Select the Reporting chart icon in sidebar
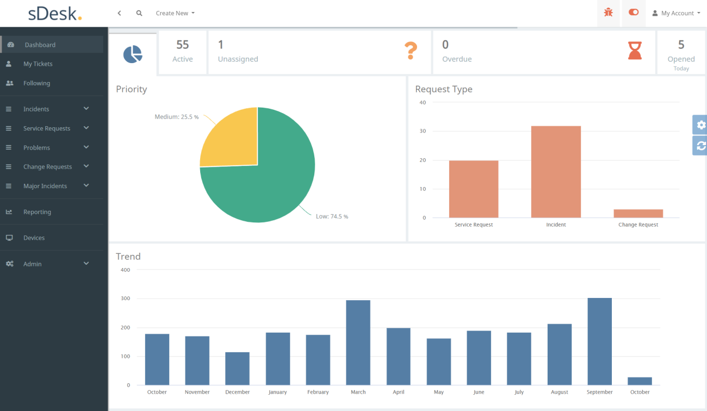 pyautogui.click(x=9, y=211)
